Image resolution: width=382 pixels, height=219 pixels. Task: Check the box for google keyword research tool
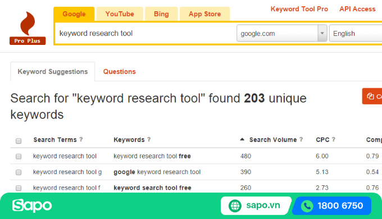tap(19, 172)
